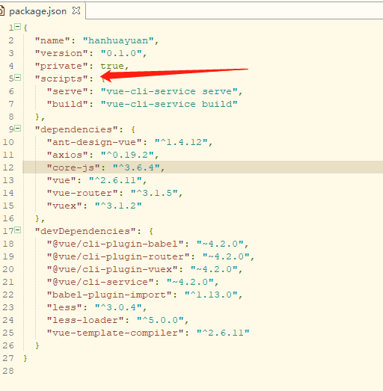Click the "^3.6.4" value
Viewport: 383px width, 391px height.
coord(136,167)
